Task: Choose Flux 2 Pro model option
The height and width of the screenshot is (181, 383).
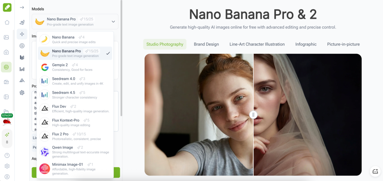Action: tap(75, 137)
